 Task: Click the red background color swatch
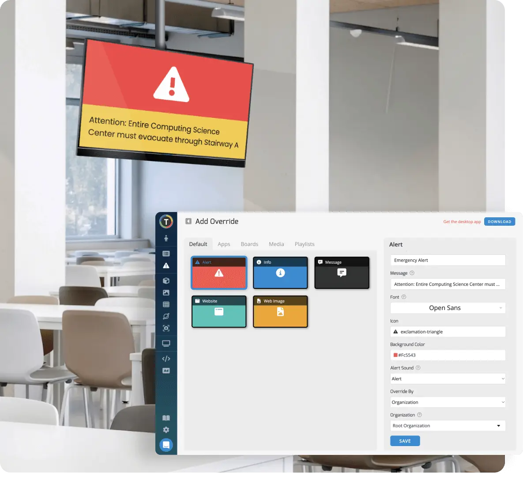pyautogui.click(x=395, y=355)
